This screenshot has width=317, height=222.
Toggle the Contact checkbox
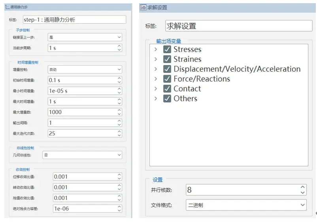pos(167,89)
